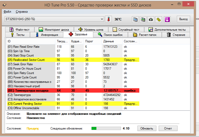The image size is (199, 137).
Task: Select the (07) Seek Error Rate row
Action: (73, 64)
